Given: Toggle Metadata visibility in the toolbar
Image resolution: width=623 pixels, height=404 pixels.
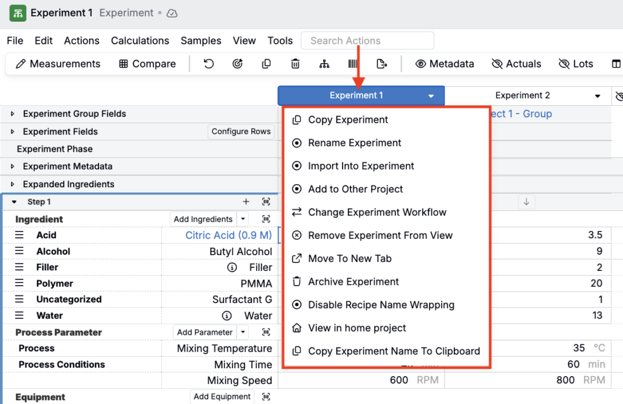Looking at the screenshot, I should pos(444,64).
